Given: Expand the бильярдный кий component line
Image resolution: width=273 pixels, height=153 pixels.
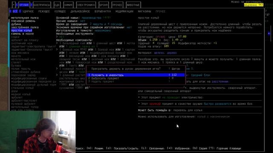Looking at the screenshot, I should [57, 43].
